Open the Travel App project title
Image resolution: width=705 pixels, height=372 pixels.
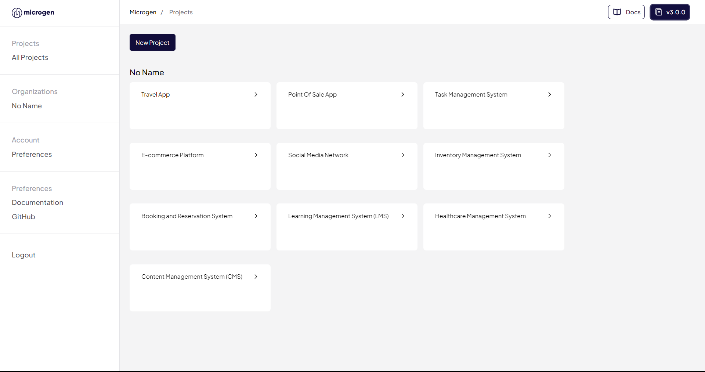pos(155,94)
